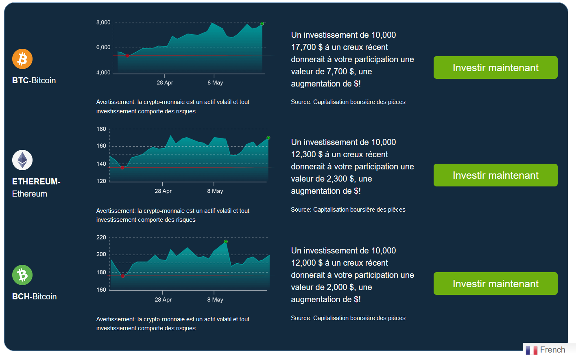The image size is (576, 355).
Task: Click the French flag icon
Action: 531,350
